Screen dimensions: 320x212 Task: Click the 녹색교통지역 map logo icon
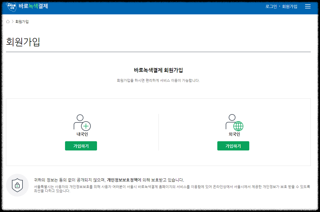coord(11,7)
